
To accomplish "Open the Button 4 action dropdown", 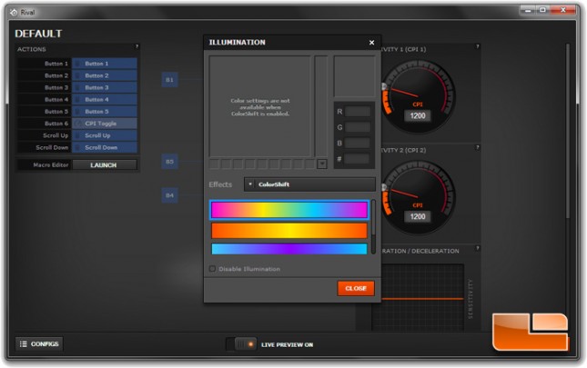I will tap(105, 99).
